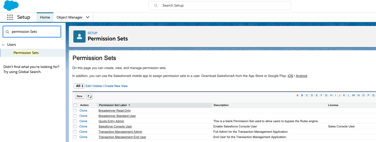Clone the Breadwinner Read-Only permission set
376x142 pixels.
(x=83, y=111)
